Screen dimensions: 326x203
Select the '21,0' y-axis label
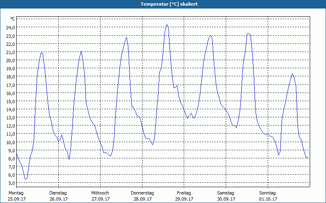coord(10,52)
